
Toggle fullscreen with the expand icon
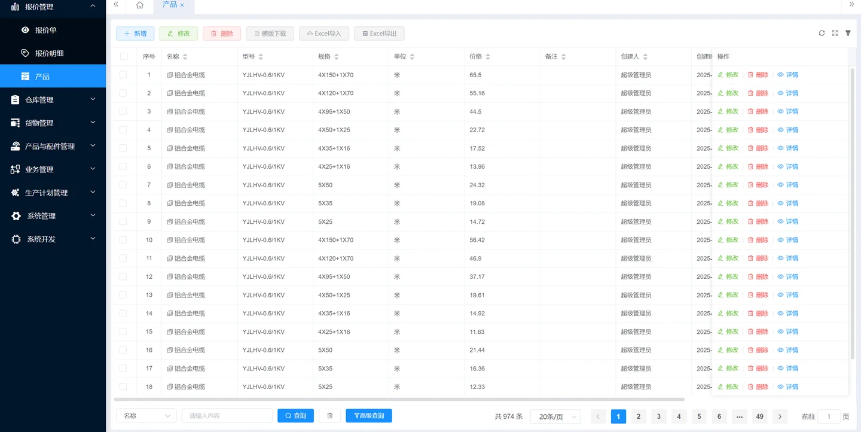click(x=835, y=34)
